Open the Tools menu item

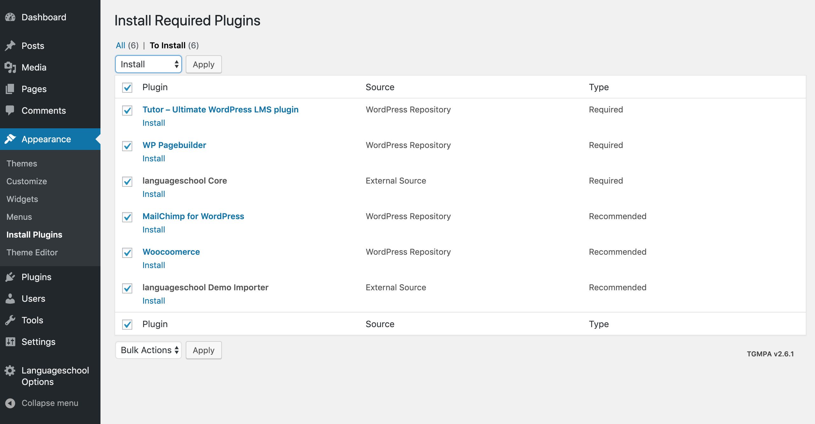coord(50,320)
